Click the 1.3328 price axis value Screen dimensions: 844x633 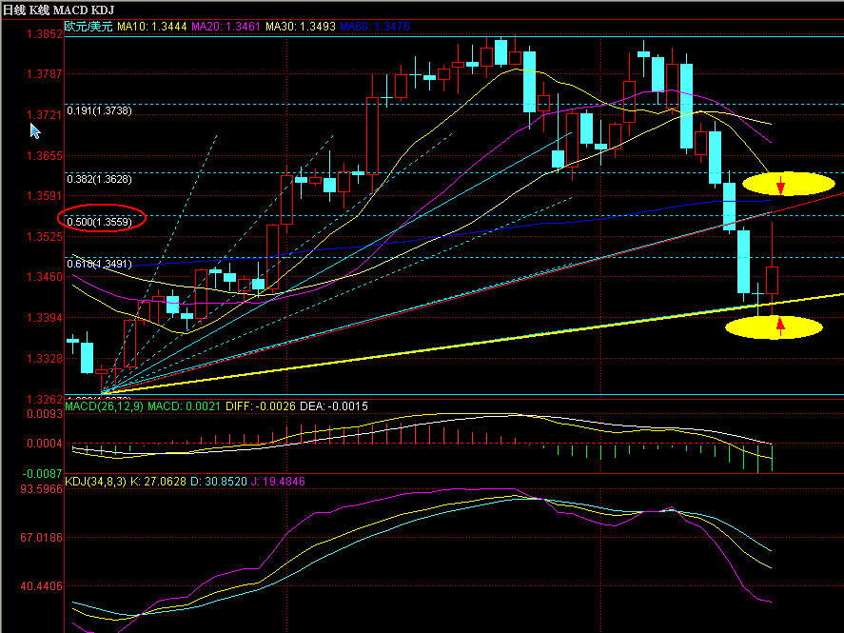(45, 359)
